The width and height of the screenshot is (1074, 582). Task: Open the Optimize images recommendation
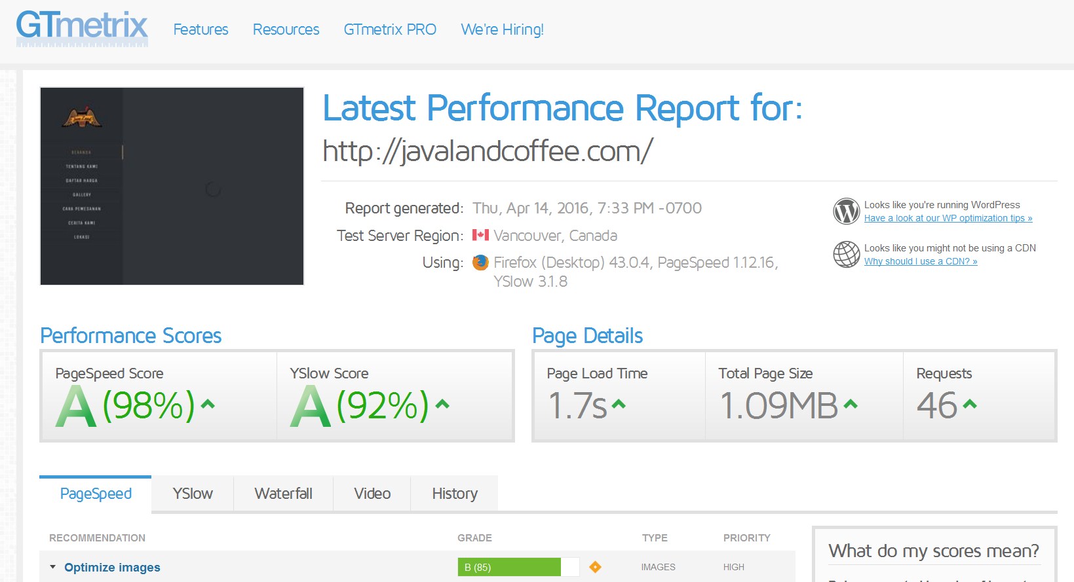112,568
